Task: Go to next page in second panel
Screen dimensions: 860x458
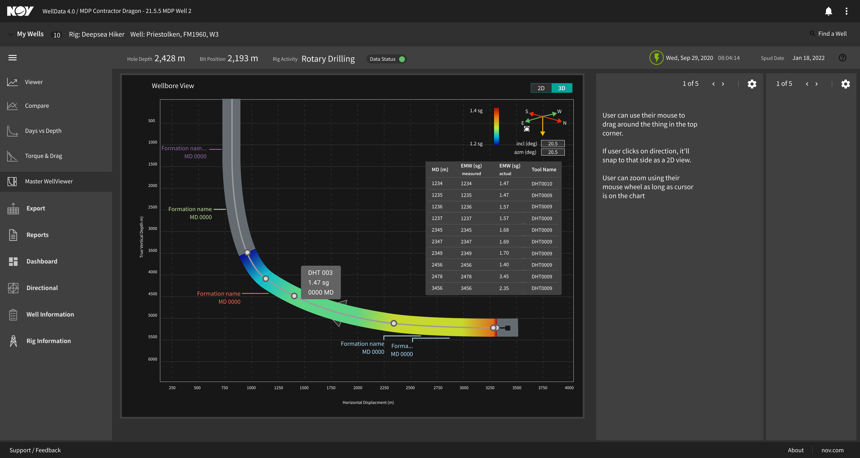Action: coord(816,84)
